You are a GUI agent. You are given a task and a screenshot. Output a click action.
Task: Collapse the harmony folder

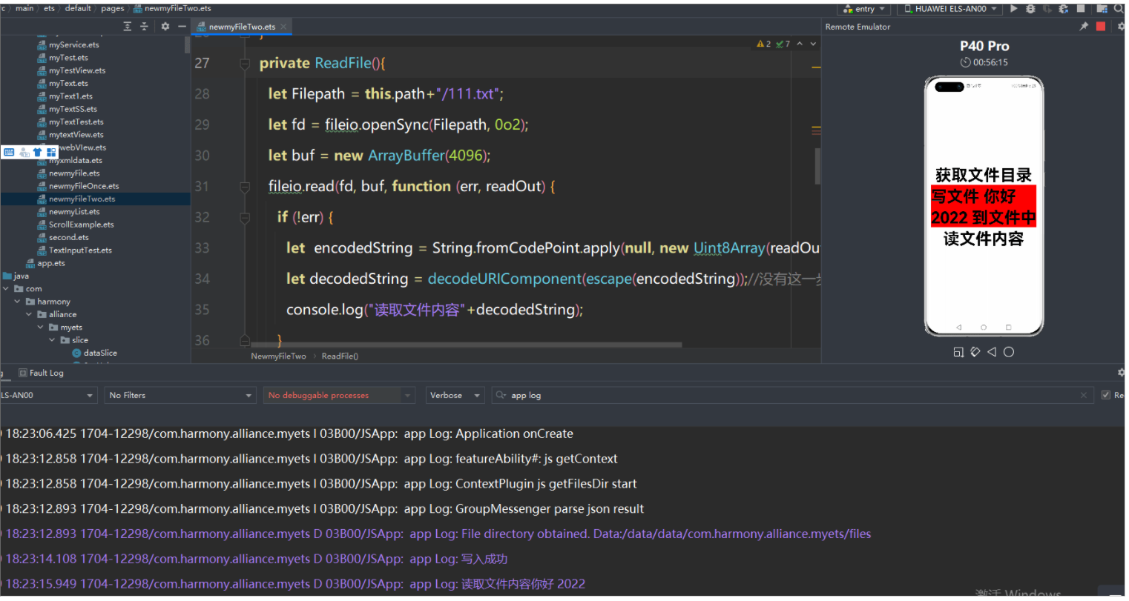click(17, 302)
